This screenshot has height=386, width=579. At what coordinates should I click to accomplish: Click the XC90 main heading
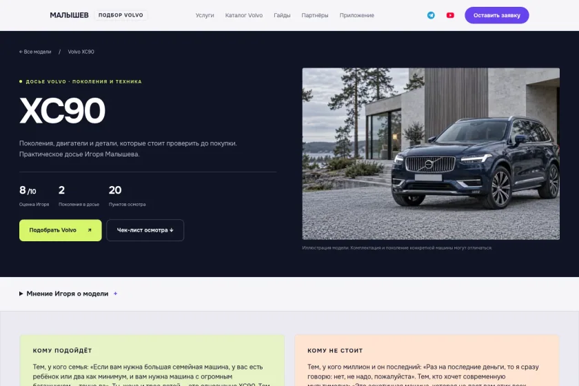point(62,110)
